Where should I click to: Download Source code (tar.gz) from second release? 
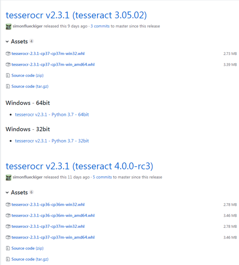[30, 259]
